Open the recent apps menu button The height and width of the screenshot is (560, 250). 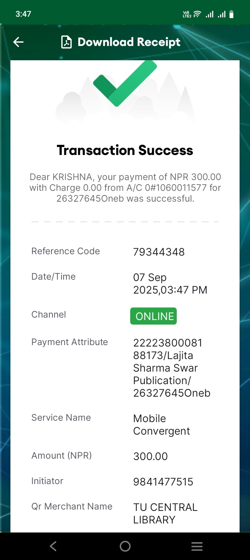click(x=197, y=546)
